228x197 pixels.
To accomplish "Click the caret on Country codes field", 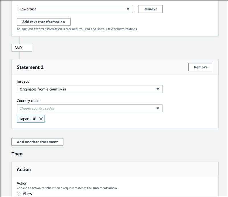I will (158, 108).
